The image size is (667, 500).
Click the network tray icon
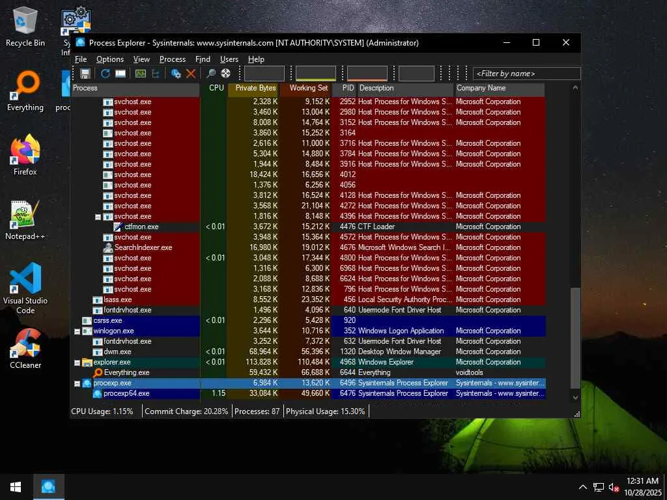(x=599, y=487)
